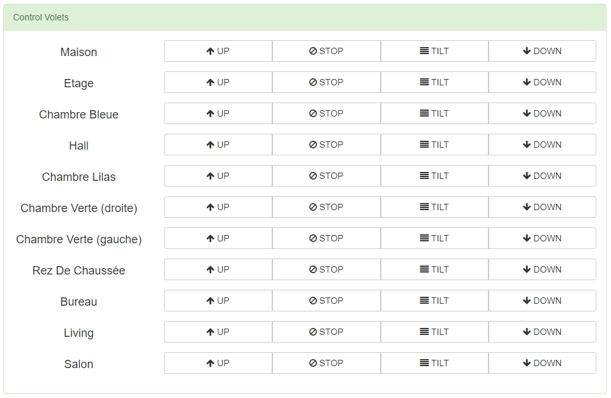
Task: Raise Chambre Verte (gauche) shutter
Action: pyautogui.click(x=217, y=238)
